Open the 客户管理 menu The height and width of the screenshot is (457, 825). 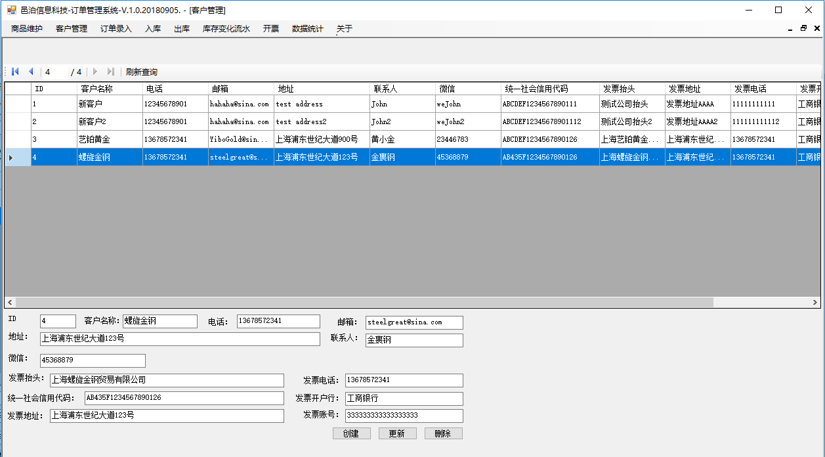point(72,29)
